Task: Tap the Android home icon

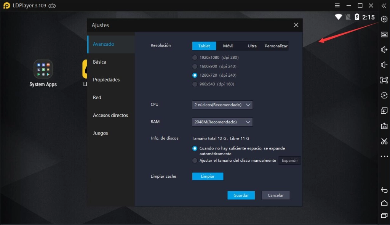Action: [x=384, y=203]
